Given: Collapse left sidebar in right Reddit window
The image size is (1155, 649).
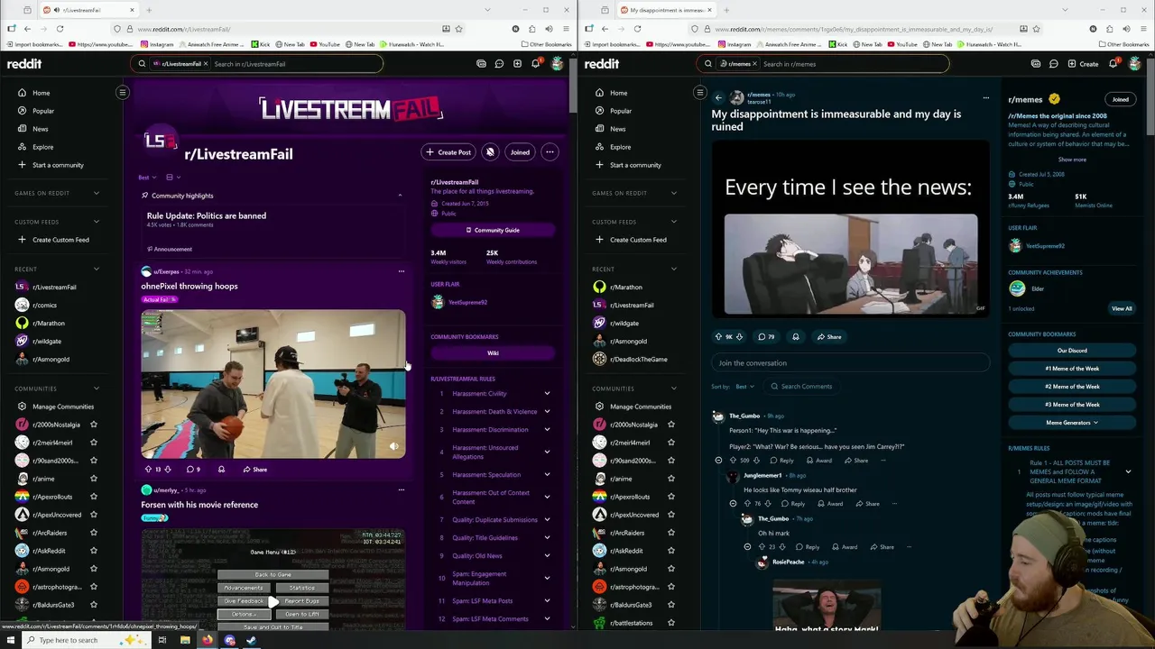Looking at the screenshot, I should pos(700,92).
